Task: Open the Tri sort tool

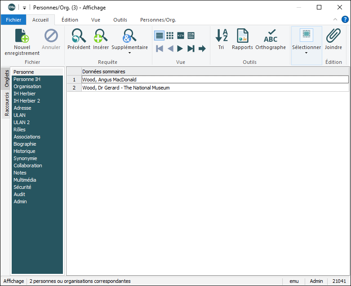Action: click(x=221, y=36)
